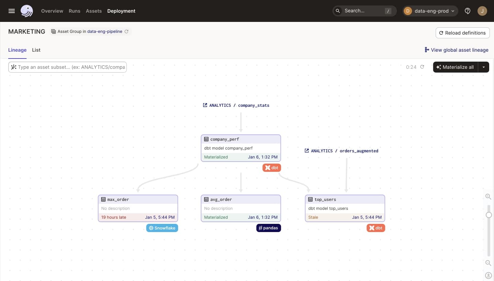
Task: Open View global asset lineage link
Action: (x=456, y=50)
